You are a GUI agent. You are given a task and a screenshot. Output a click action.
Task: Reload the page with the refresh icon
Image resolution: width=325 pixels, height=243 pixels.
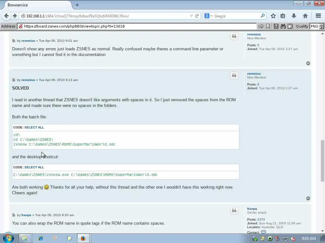point(197,16)
